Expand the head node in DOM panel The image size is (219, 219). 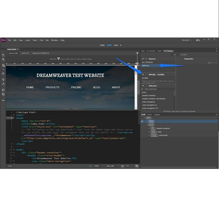(147, 121)
